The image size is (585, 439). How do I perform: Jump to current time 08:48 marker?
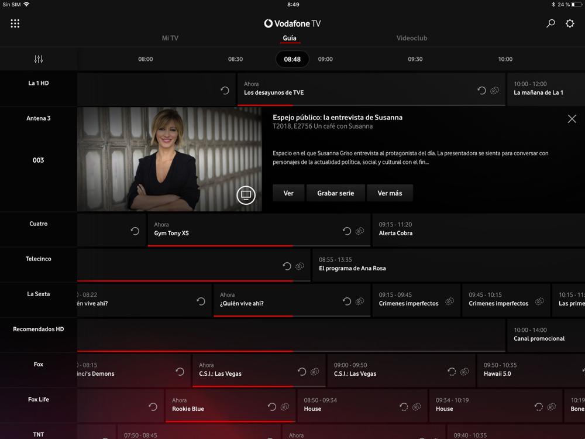coord(292,59)
